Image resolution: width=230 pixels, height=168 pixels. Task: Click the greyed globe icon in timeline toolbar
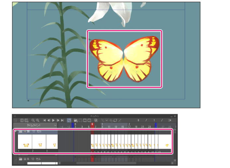111,120
